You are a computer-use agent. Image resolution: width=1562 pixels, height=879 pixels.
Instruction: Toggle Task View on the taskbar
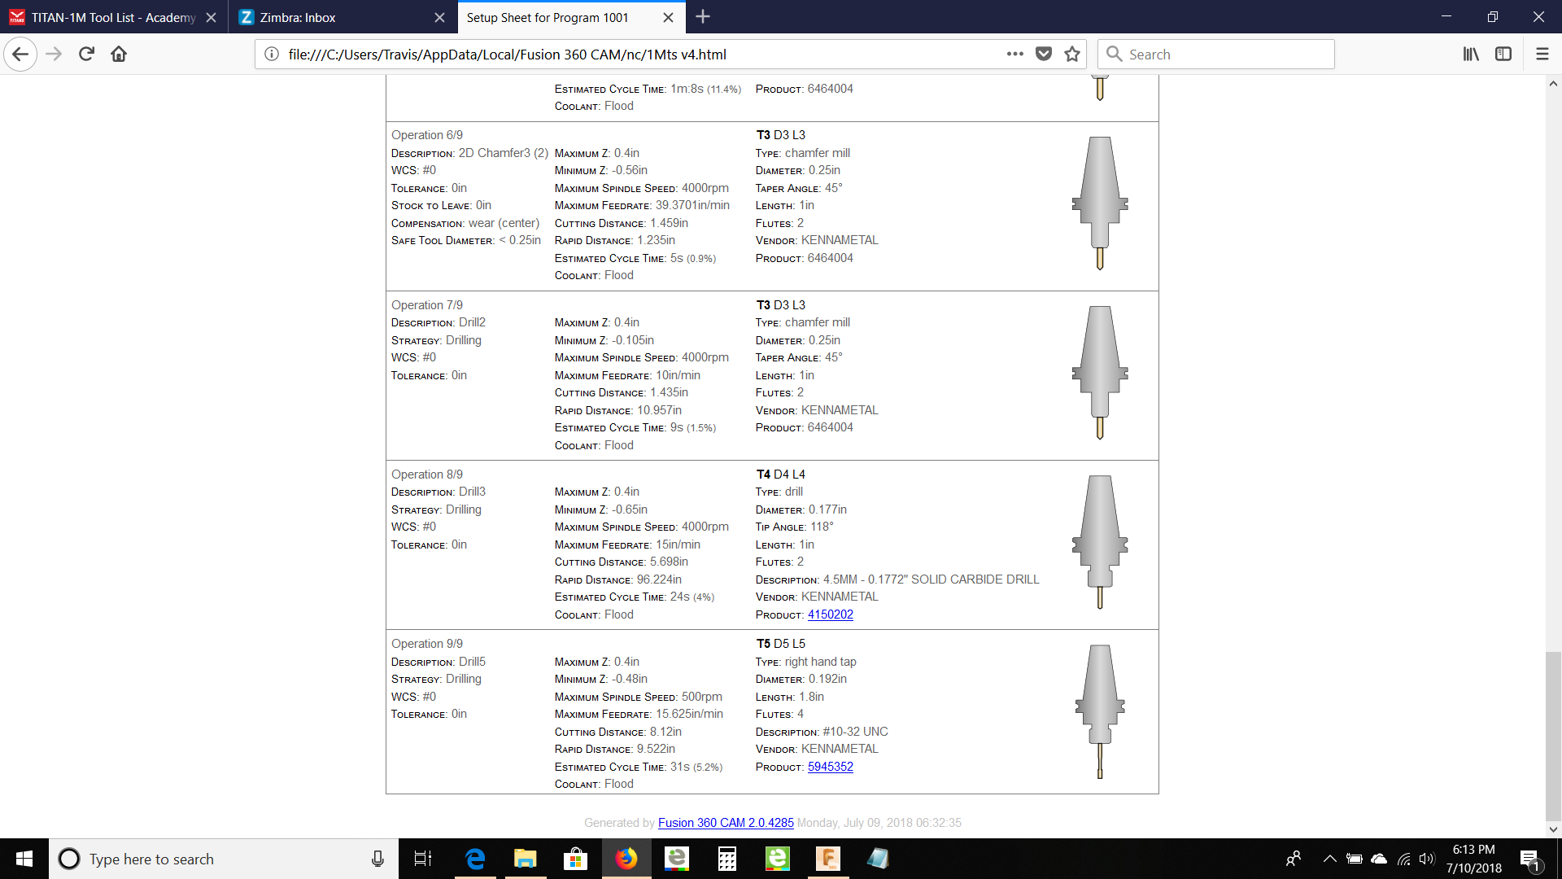(422, 859)
